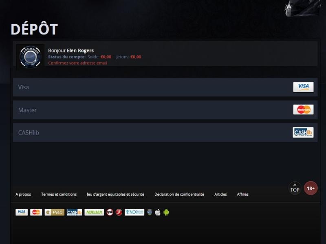Image resolution: width=326 pixels, height=244 pixels.
Task: Click the footer MasterCard payment icon
Action: (36, 212)
